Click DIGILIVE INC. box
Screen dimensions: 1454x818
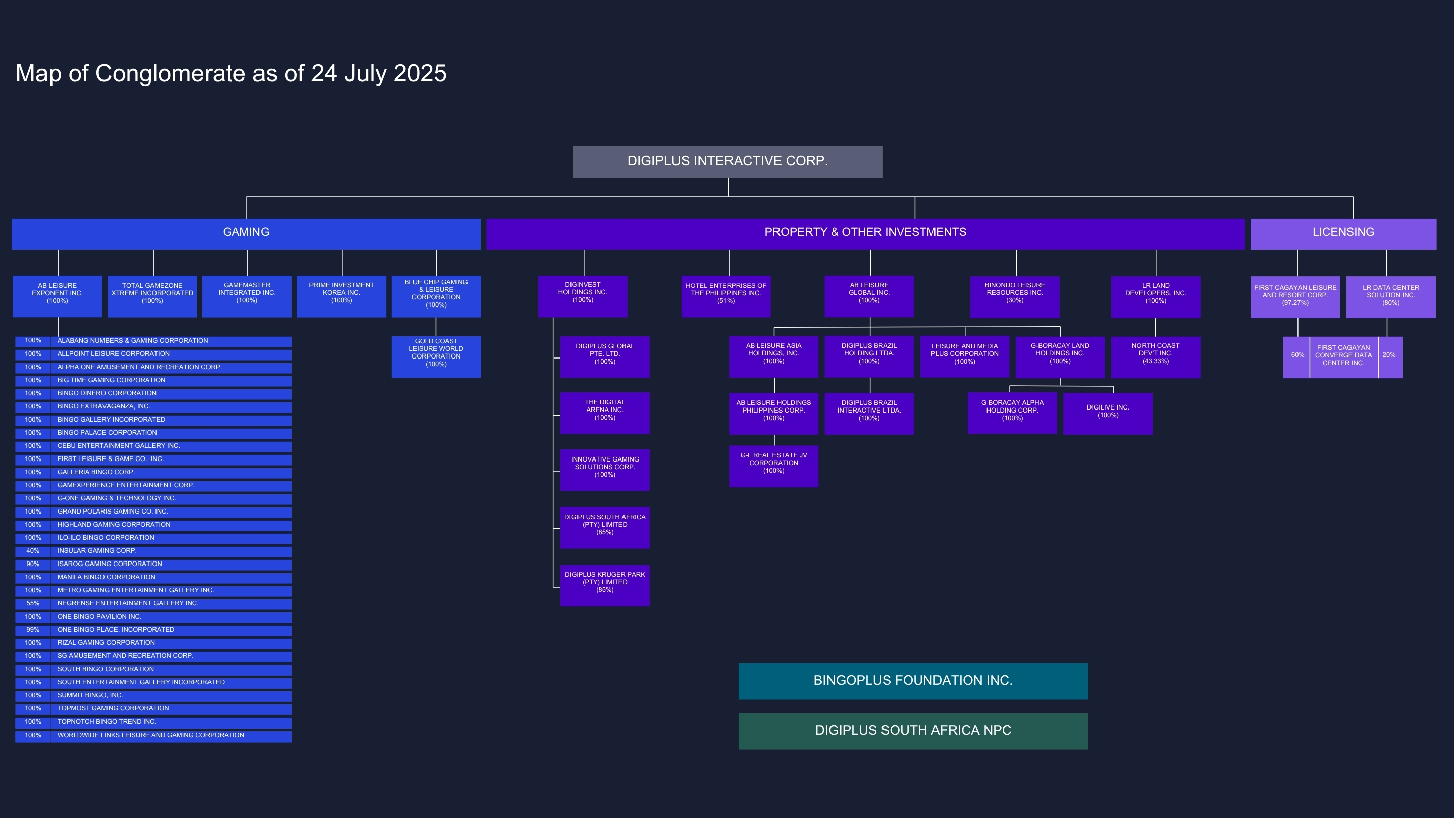pos(1108,413)
